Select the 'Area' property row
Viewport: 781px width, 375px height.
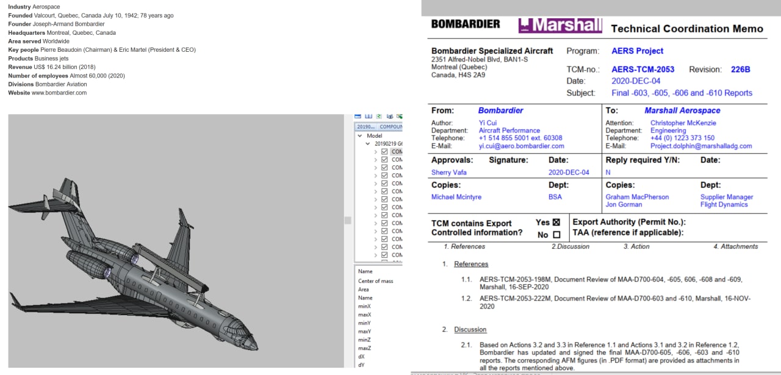pos(364,290)
